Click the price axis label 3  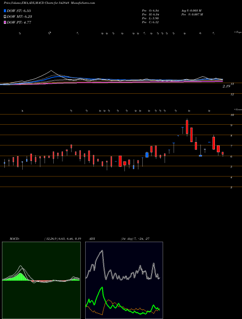[x=231, y=188]
